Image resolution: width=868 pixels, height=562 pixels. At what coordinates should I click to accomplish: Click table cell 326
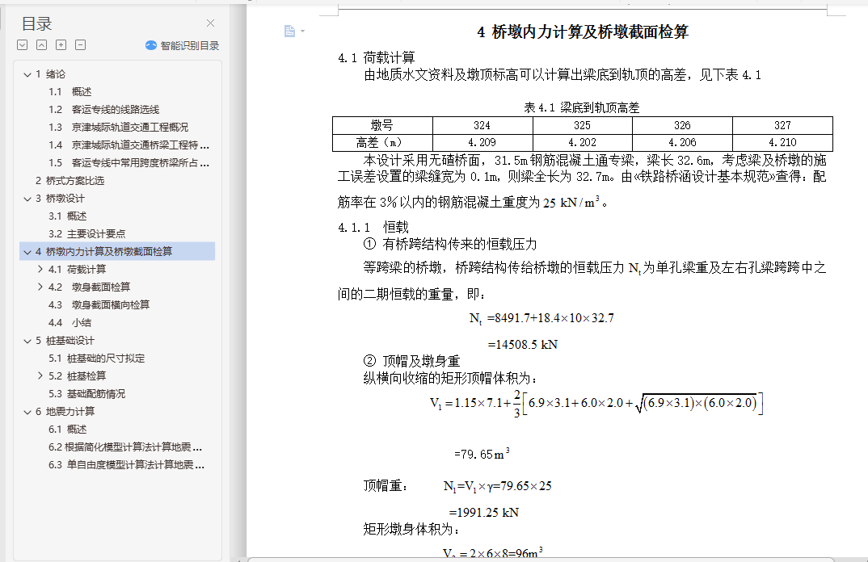pyautogui.click(x=683, y=126)
